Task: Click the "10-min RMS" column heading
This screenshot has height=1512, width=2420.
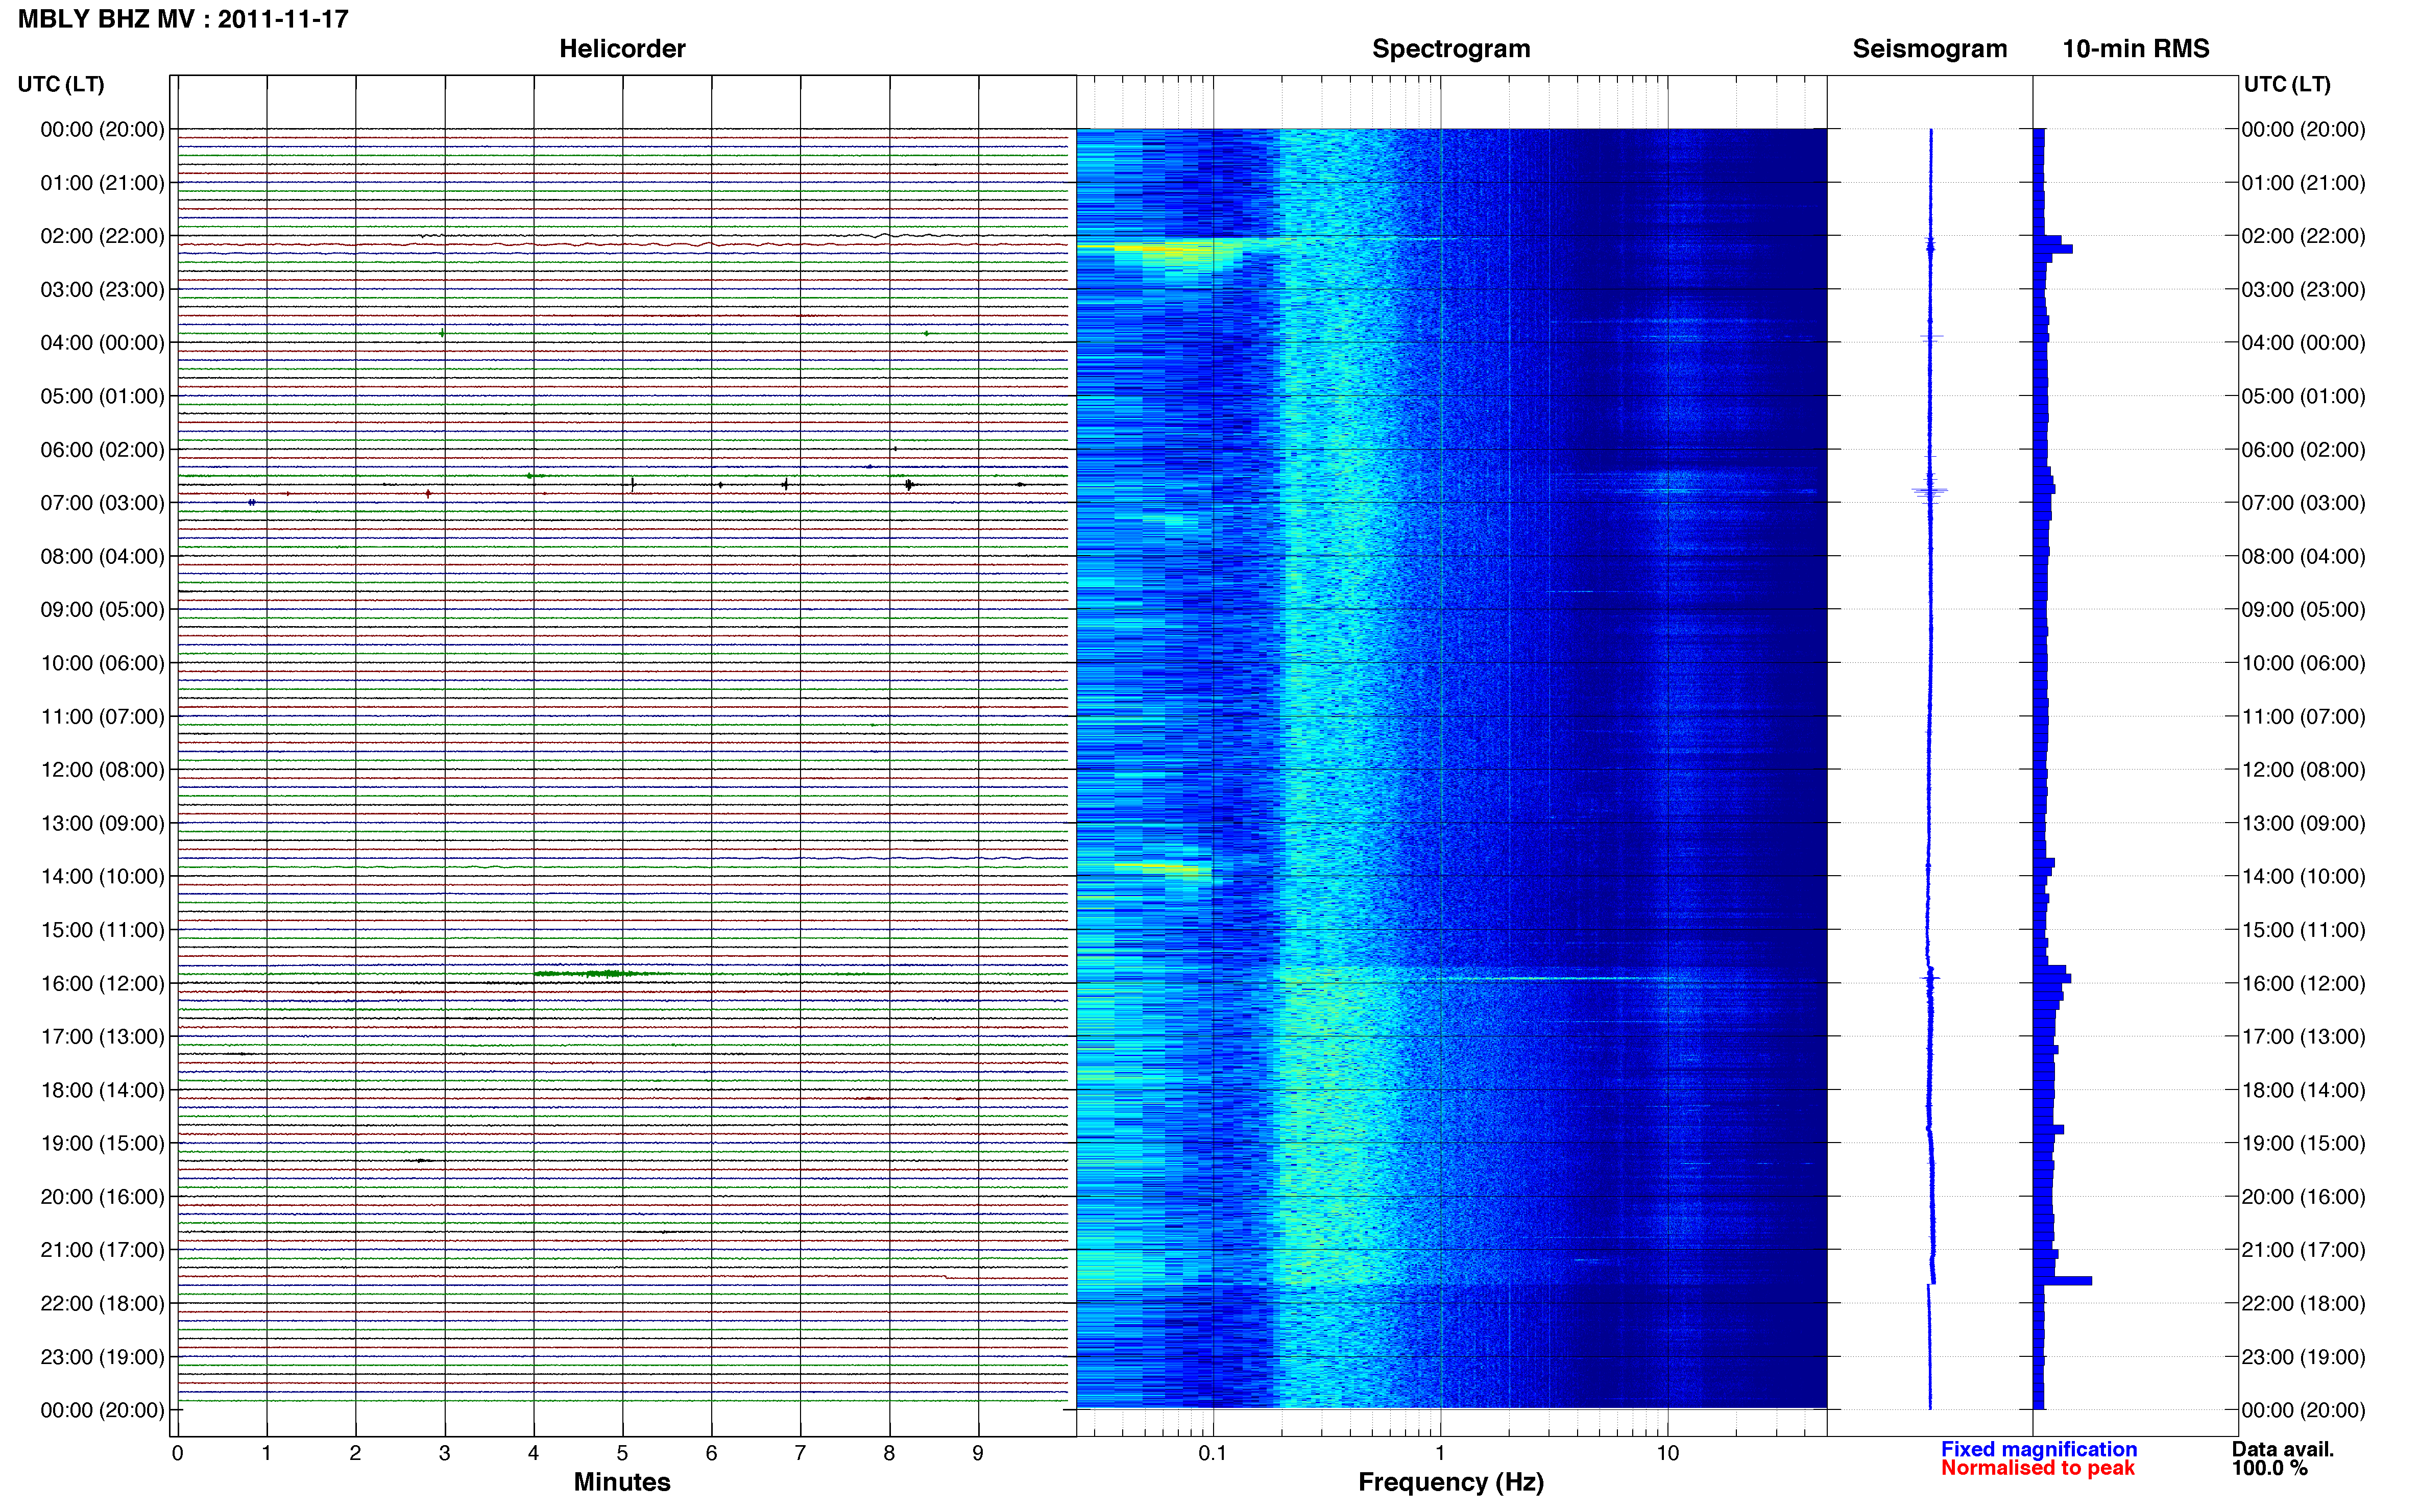Action: [2136, 49]
